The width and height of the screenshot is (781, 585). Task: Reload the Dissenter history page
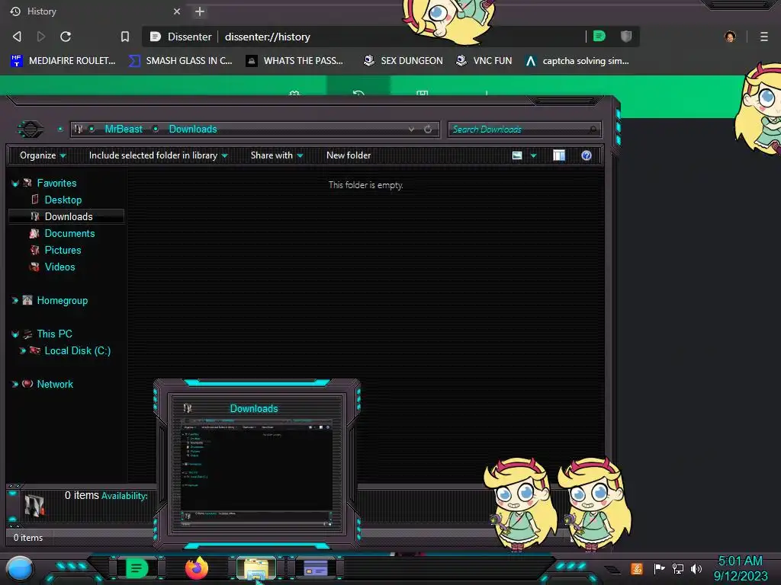tap(66, 37)
